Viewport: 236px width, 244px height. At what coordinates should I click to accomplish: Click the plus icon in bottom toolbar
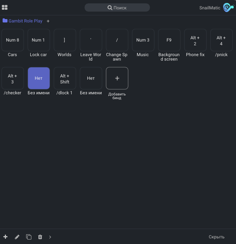(x=6, y=237)
